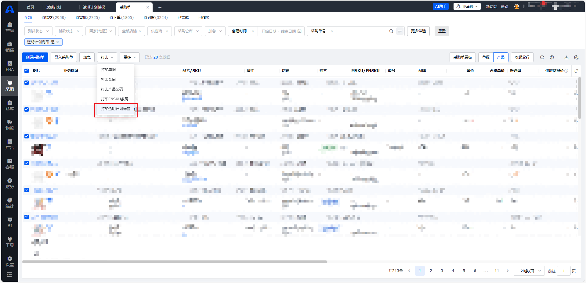The height and width of the screenshot is (283, 586).
Task: Select 打印透明计划标签 from print menu
Action: [x=116, y=109]
